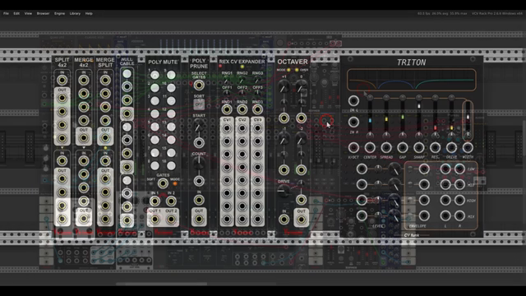Click the horizontal scrollbar at the bottom
The width and height of the screenshot is (526, 296).
[161, 284]
